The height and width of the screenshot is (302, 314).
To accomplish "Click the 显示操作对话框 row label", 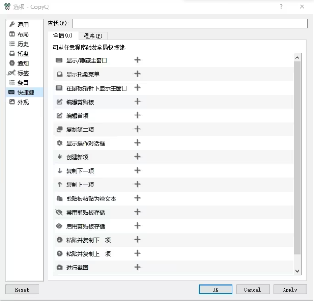I will (x=86, y=143).
